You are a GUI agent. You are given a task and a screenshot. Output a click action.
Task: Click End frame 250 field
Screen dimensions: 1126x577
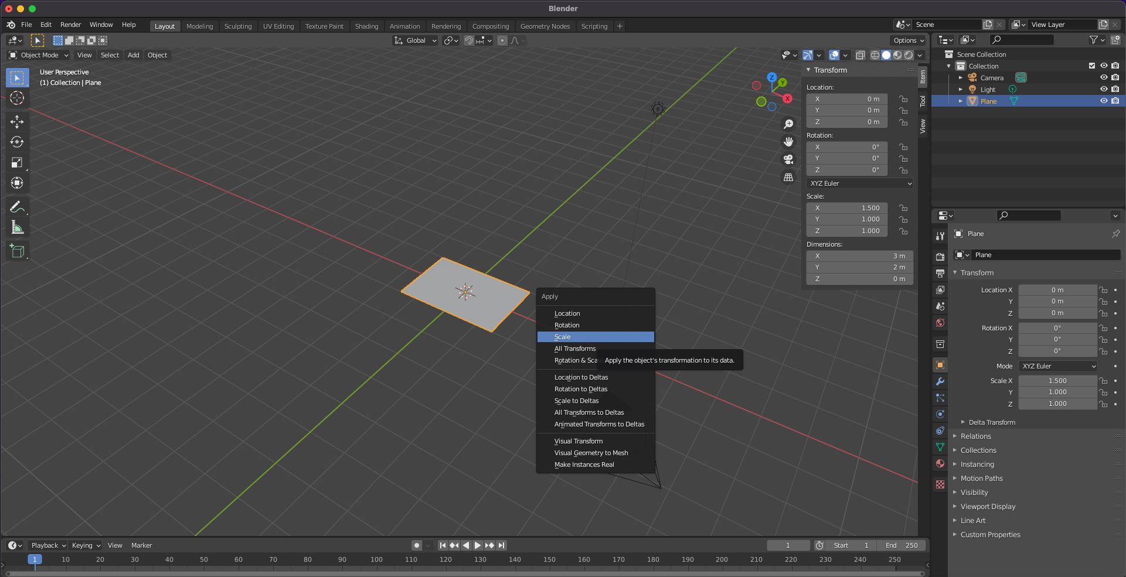902,545
